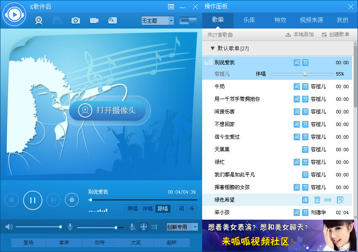358x252 pixels.
Task: Pause the current song
Action: (33, 200)
